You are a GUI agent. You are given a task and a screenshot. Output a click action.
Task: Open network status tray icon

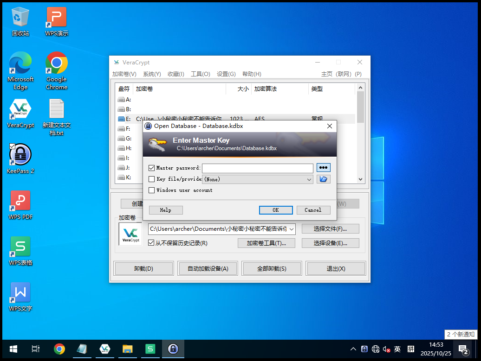point(376,349)
